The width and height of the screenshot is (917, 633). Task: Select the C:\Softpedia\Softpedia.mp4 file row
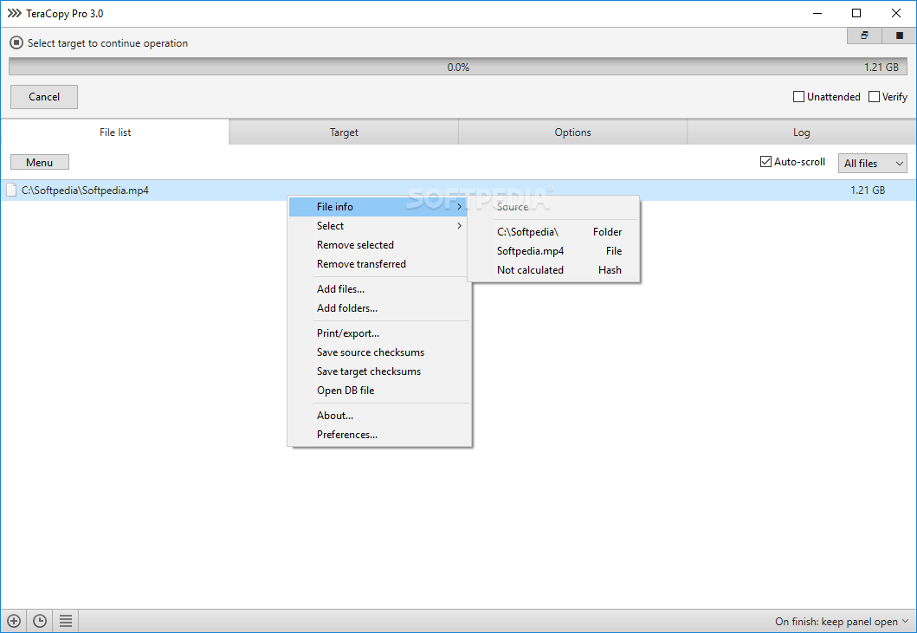[459, 191]
